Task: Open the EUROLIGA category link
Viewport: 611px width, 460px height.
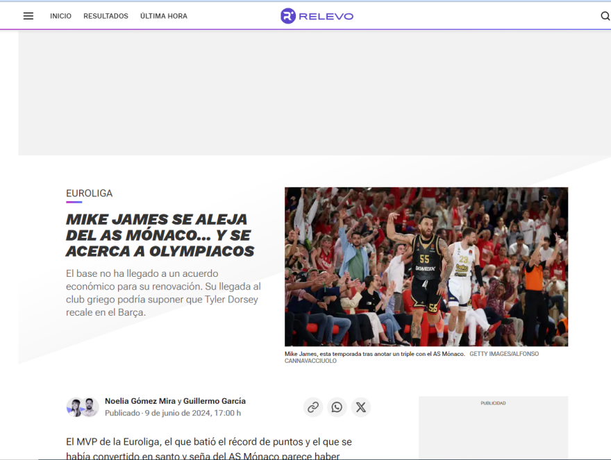Action: tap(89, 194)
